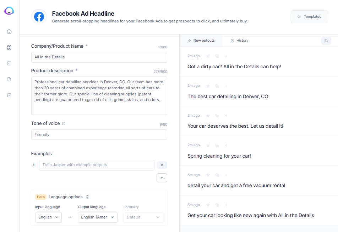Click the Facebook logo icon in header
The height and width of the screenshot is (232, 338).
39,17
